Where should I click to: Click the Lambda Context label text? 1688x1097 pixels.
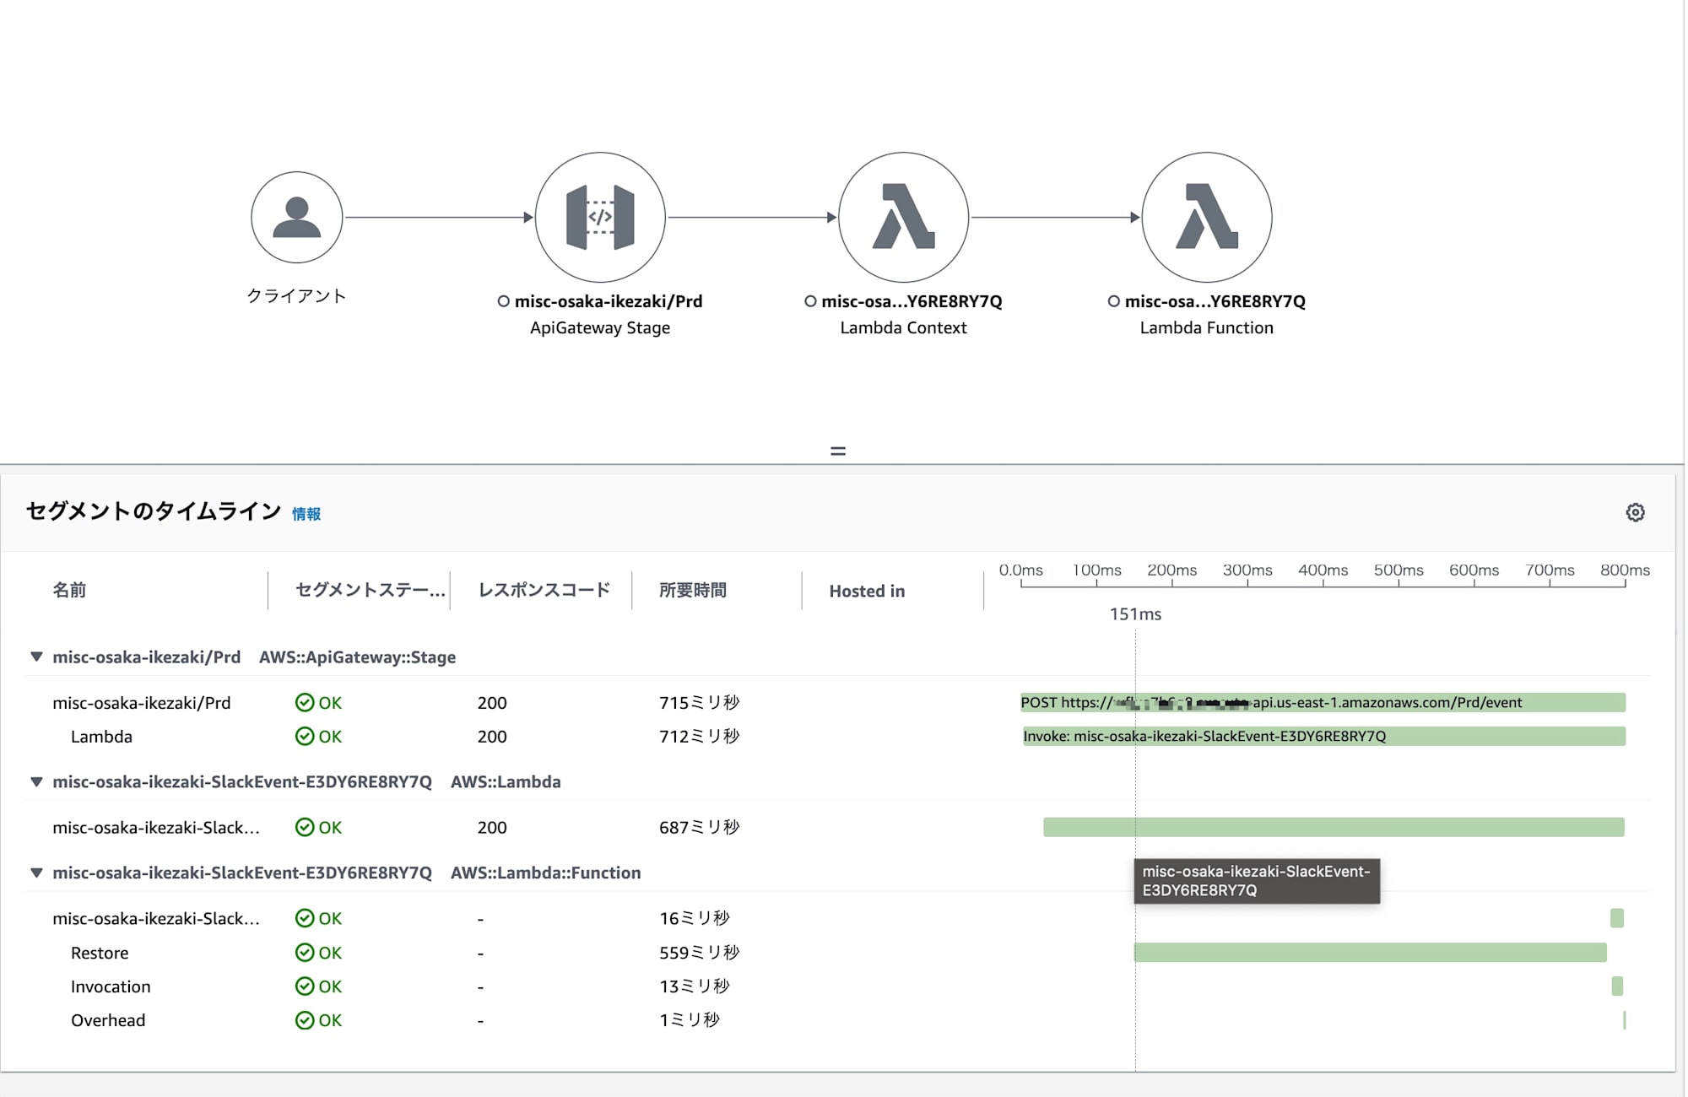click(903, 327)
